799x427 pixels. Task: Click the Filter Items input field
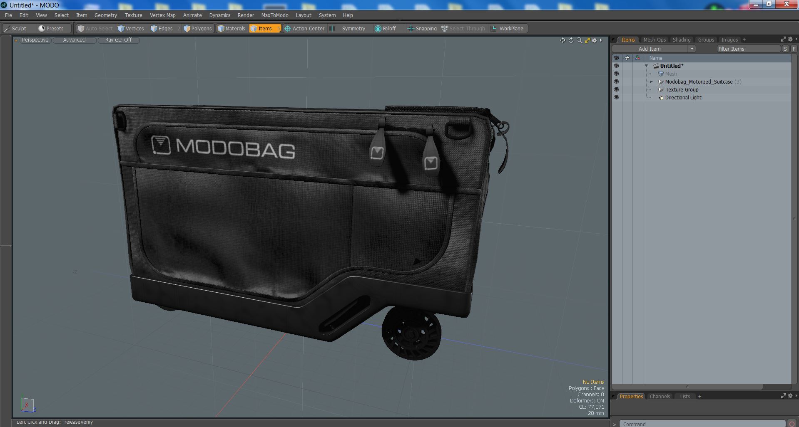tap(748, 49)
